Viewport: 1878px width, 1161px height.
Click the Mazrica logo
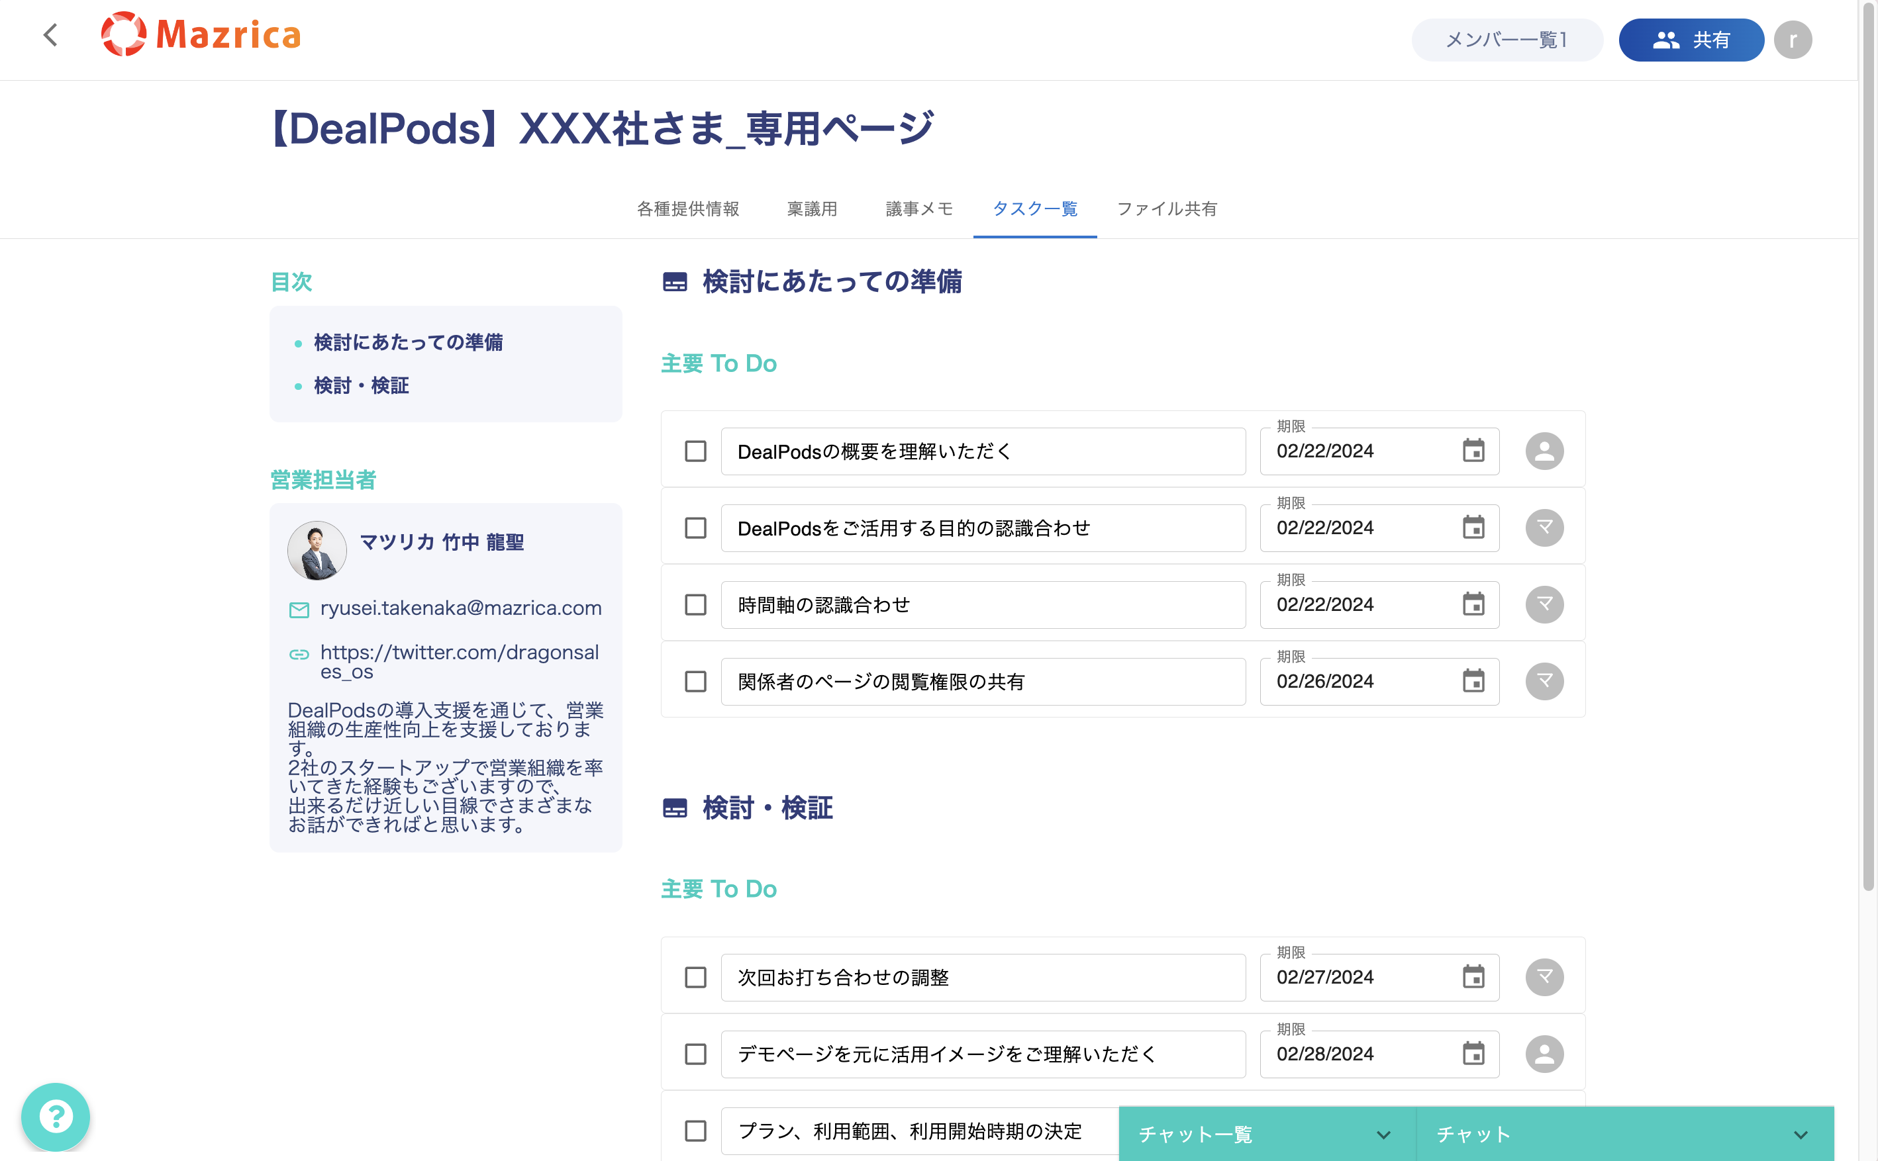(x=201, y=34)
